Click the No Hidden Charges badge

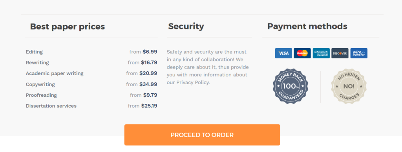click(349, 86)
